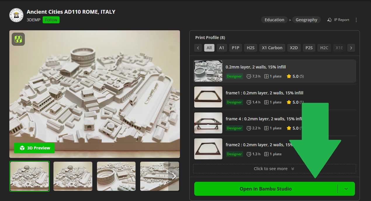The width and height of the screenshot is (371, 201).
Task: Click the frame1 profile 1.4 h time
Action: click(254, 102)
